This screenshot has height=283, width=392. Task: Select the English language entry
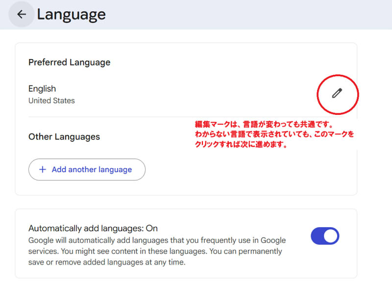tap(42, 89)
